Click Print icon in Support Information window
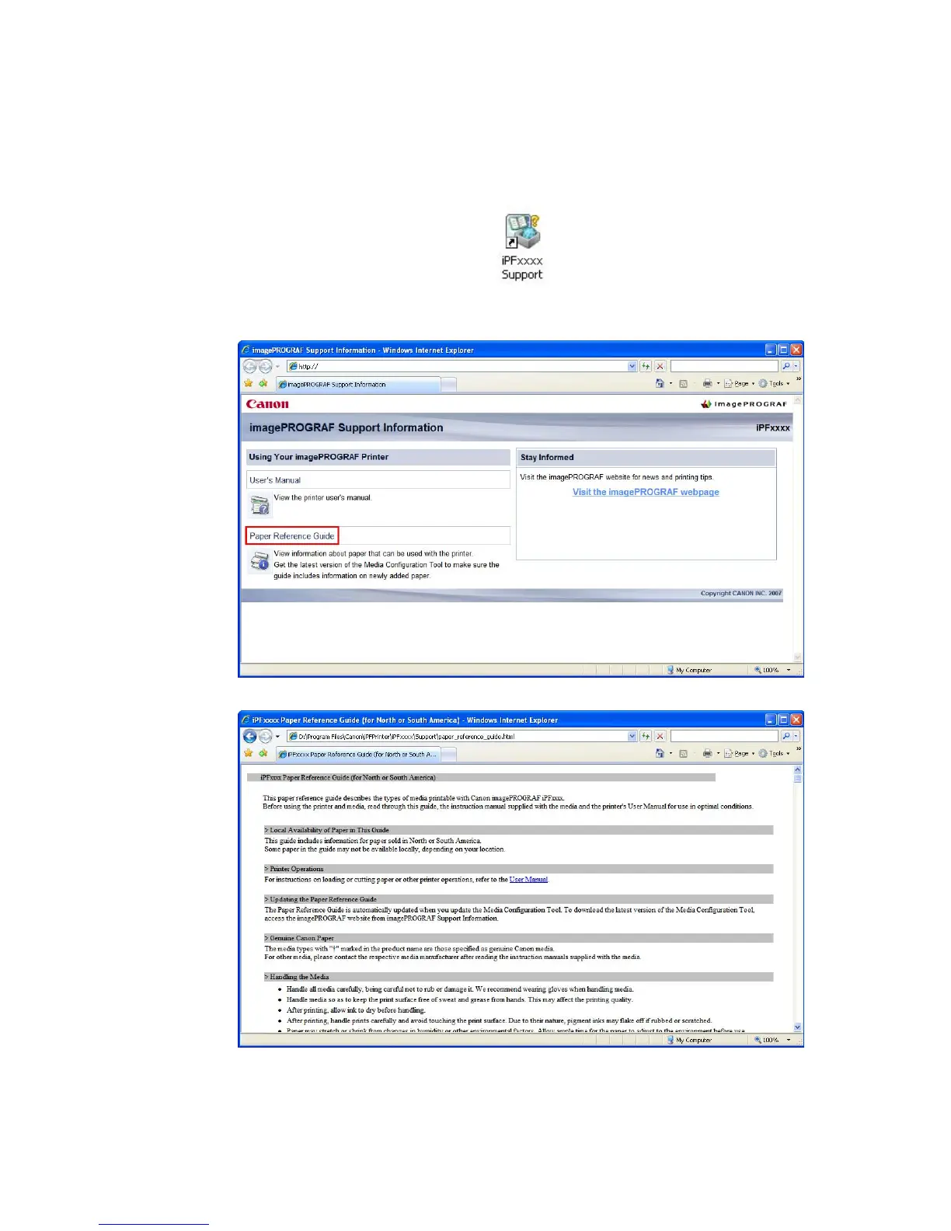The image size is (951, 1231). pyautogui.click(x=707, y=383)
